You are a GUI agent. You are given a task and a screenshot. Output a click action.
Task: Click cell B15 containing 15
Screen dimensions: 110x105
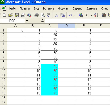tap(32, 93)
